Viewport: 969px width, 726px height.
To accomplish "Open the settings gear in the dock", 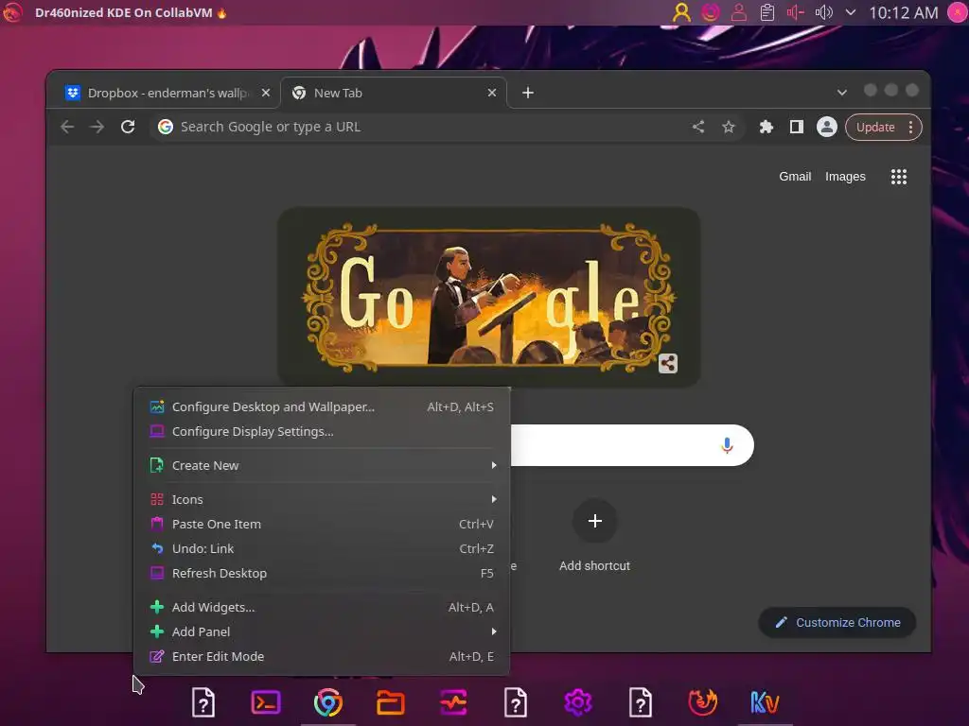I will pos(578,702).
